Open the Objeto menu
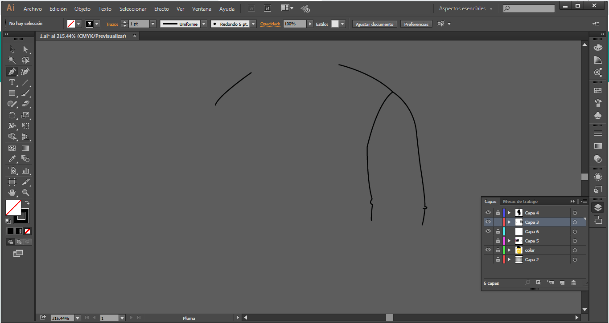This screenshot has height=323, width=609. tap(82, 8)
